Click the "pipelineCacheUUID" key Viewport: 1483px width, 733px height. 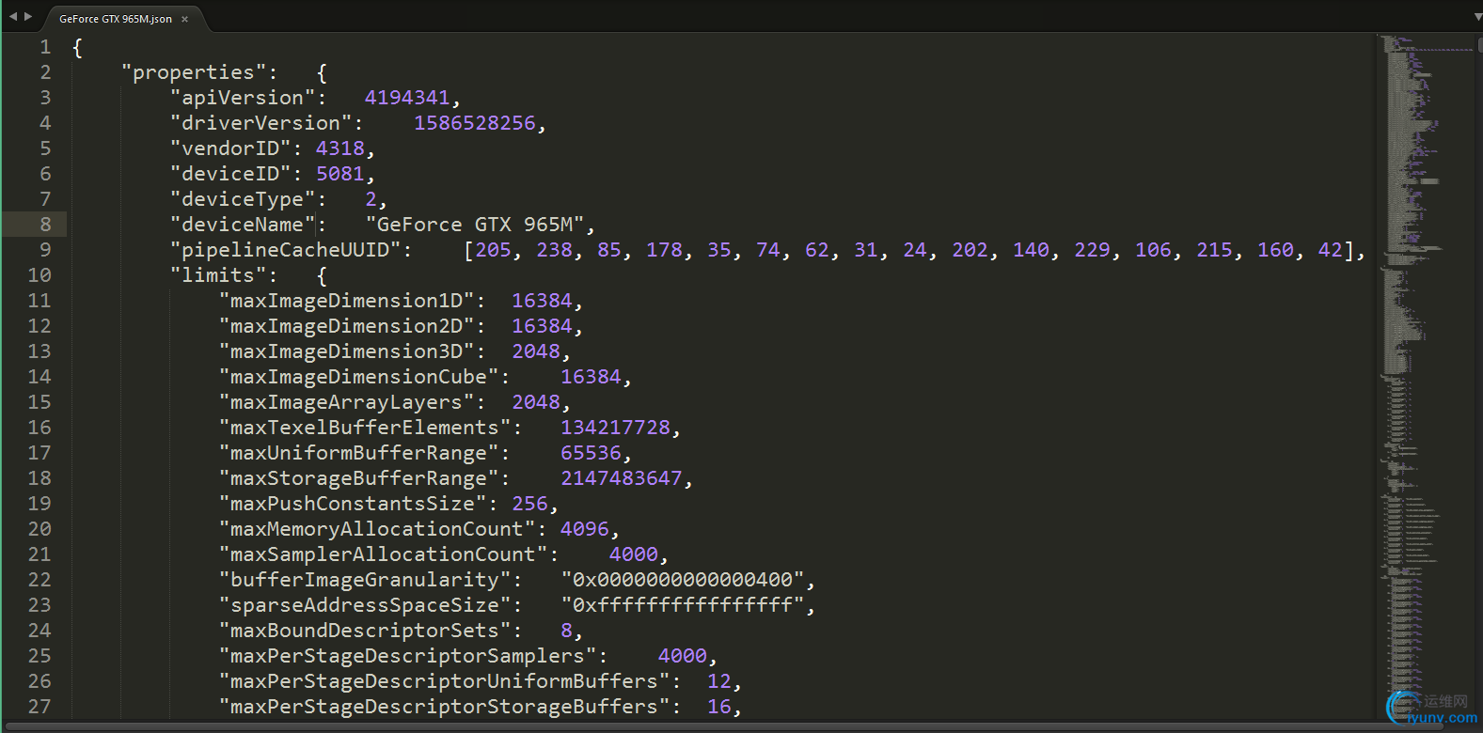pos(285,250)
